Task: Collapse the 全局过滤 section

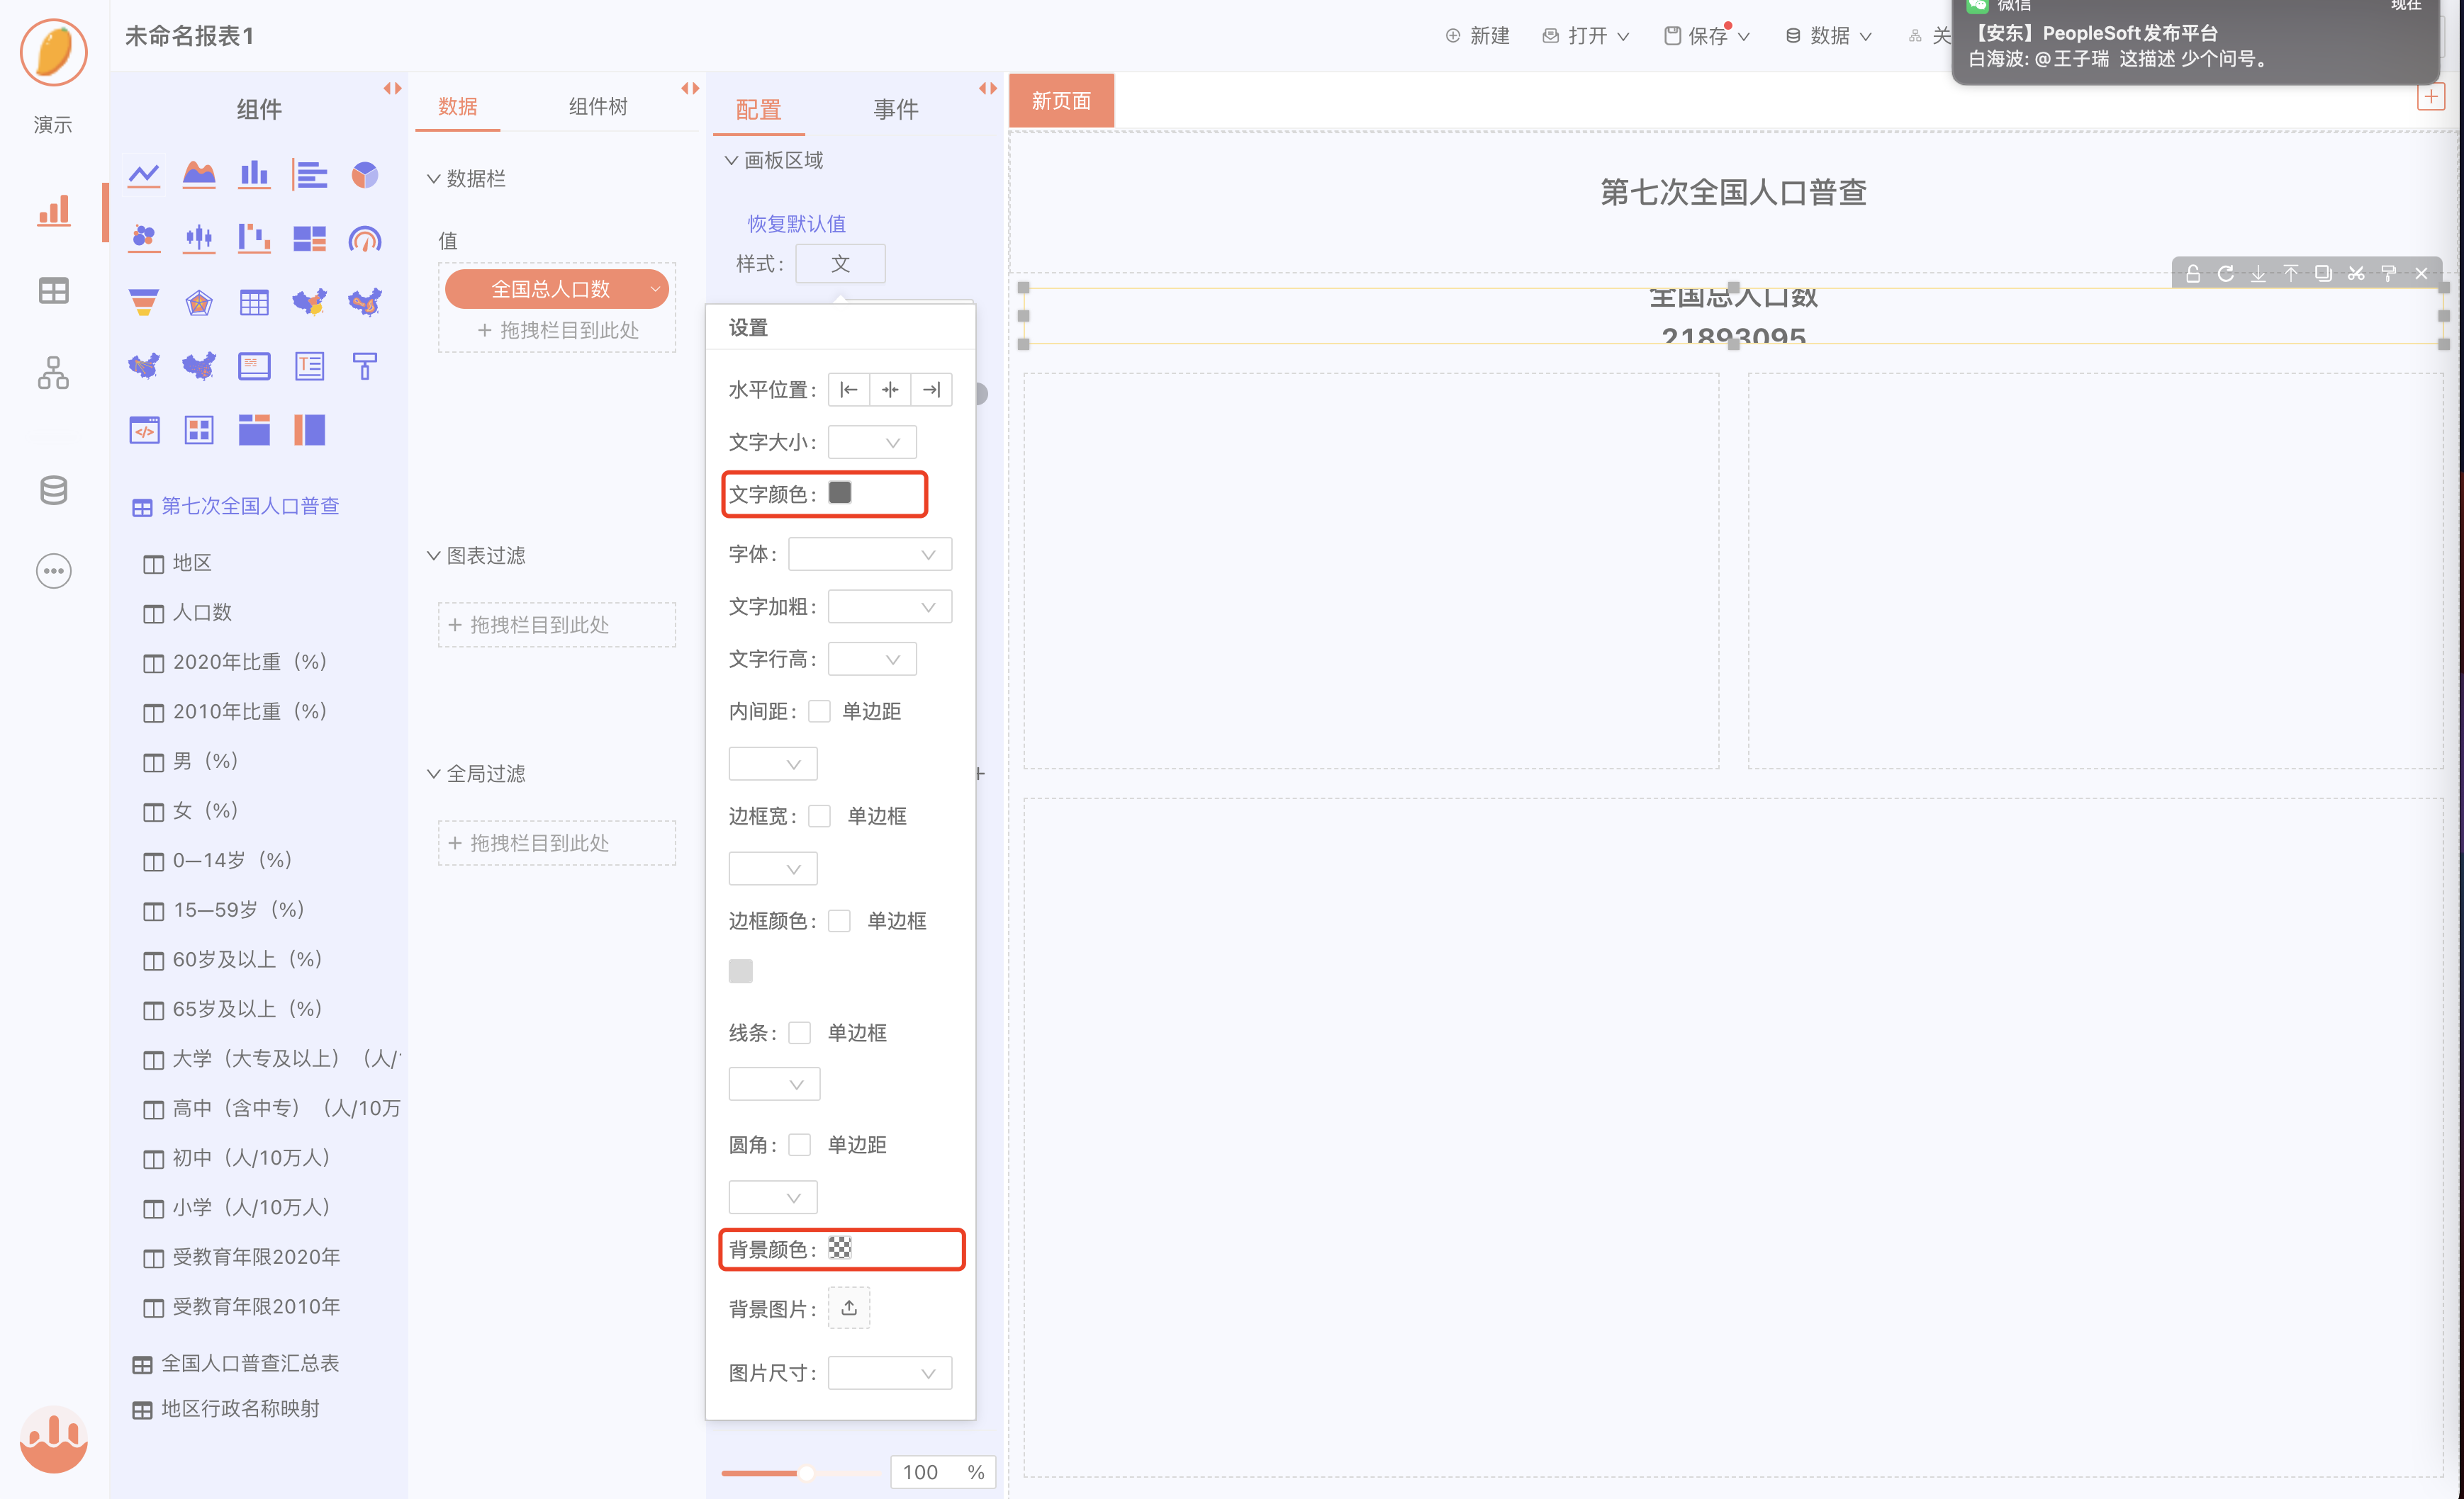Action: (434, 774)
